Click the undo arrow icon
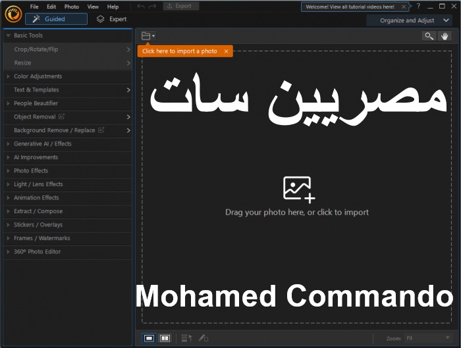Viewport: 461px width, 348px height. point(140,6)
